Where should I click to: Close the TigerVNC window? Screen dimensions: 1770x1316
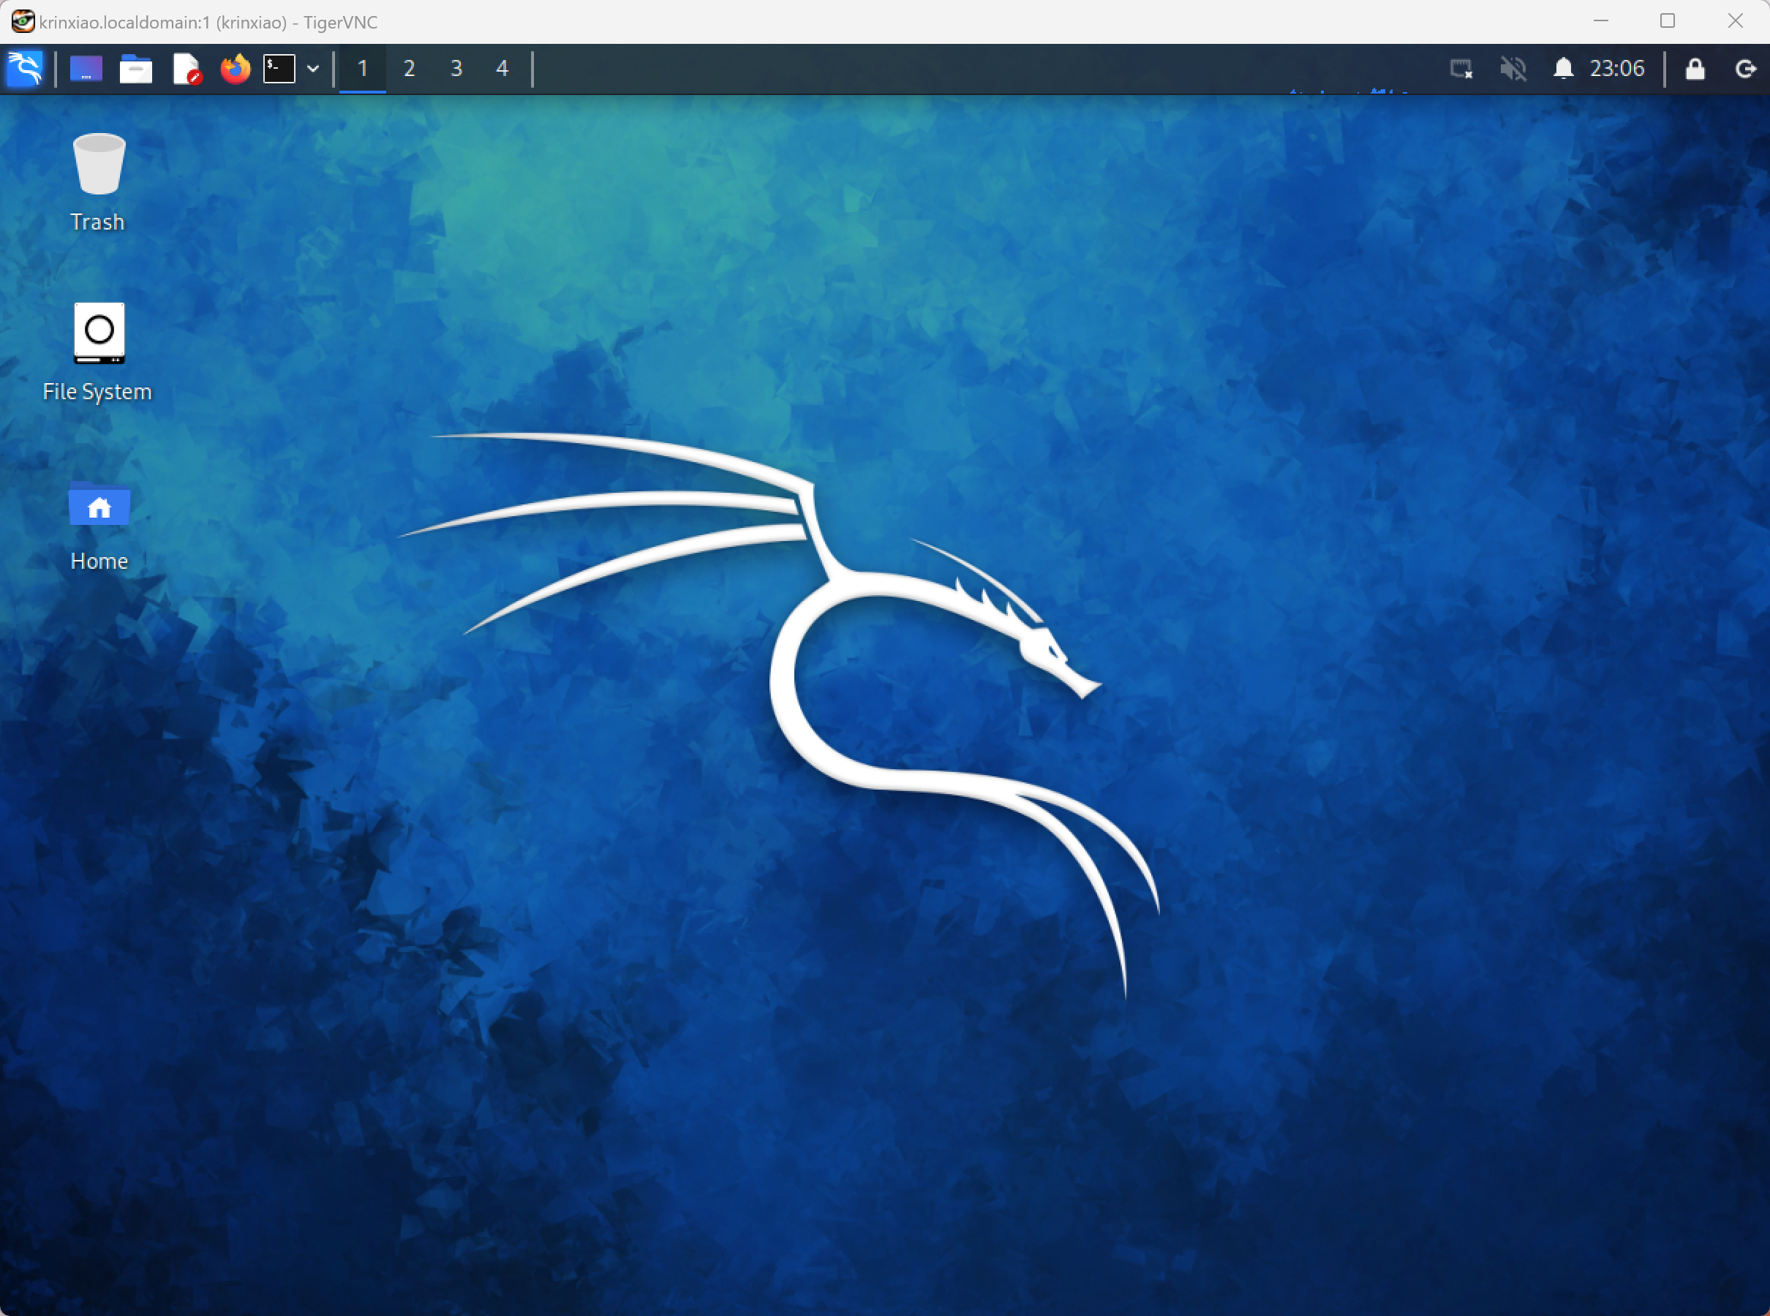pos(1735,21)
